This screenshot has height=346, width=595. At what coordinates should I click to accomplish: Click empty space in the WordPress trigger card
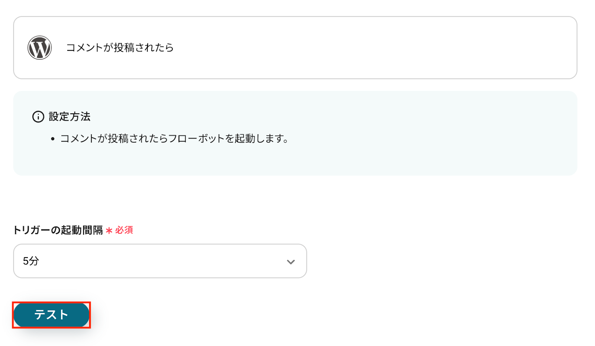coord(372,48)
